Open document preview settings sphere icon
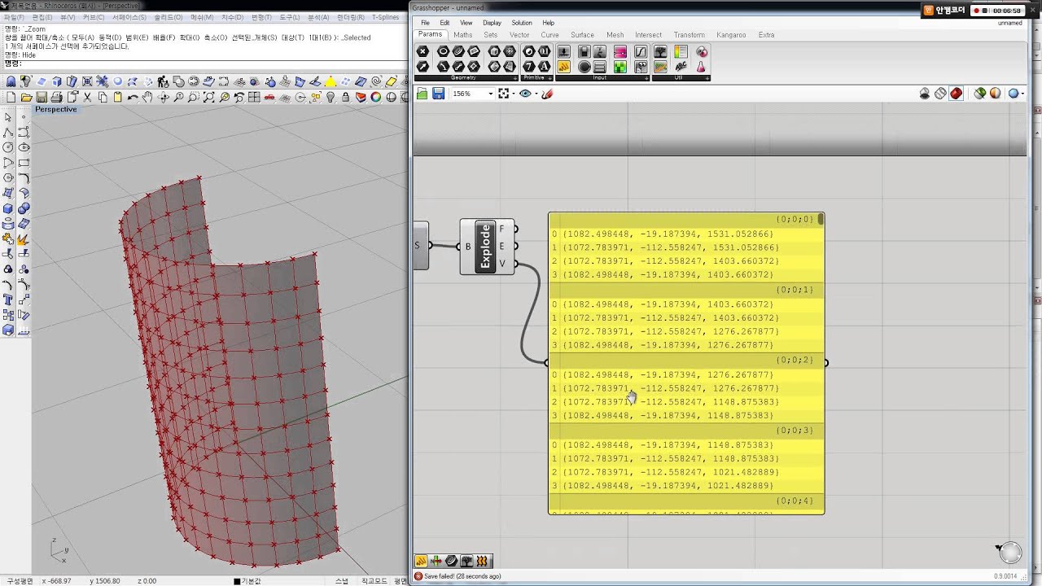1042x586 pixels. tap(995, 94)
